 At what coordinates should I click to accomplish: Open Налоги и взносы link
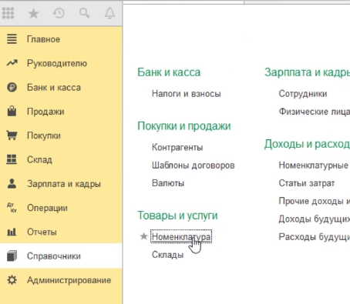click(x=187, y=94)
